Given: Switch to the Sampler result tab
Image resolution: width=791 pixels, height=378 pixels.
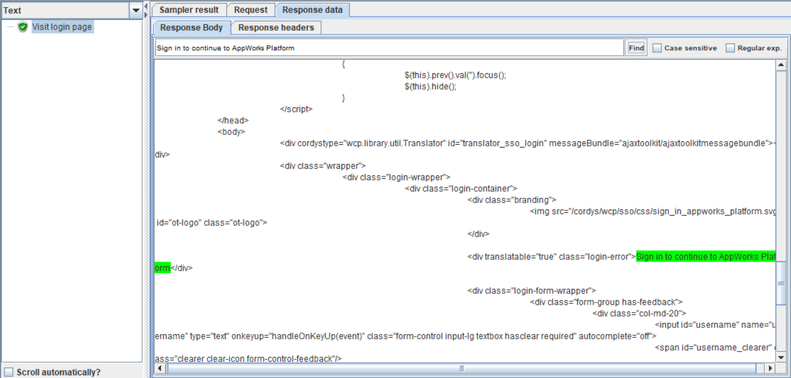Looking at the screenshot, I should [189, 10].
